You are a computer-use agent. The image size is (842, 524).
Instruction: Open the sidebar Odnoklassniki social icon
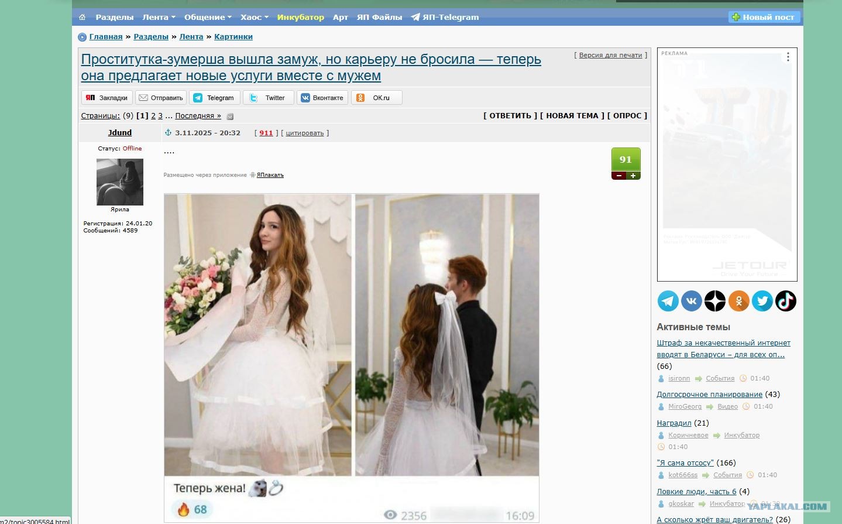point(739,301)
